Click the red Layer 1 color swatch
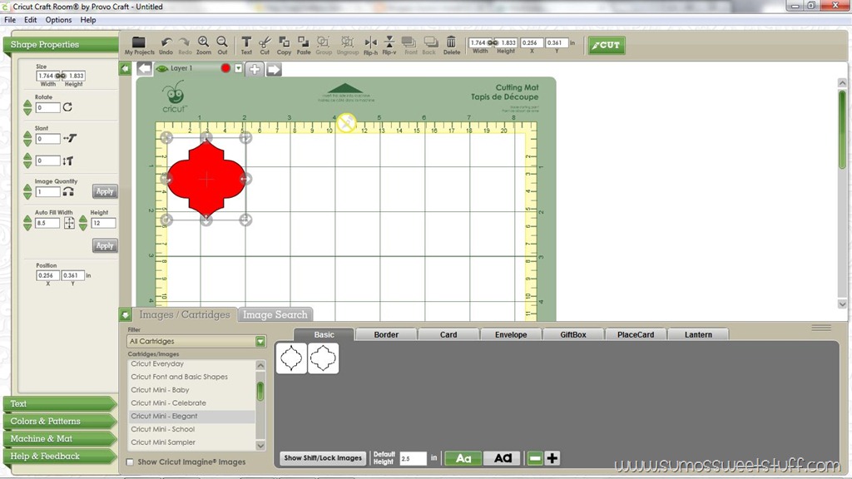This screenshot has width=852, height=479. tap(225, 68)
